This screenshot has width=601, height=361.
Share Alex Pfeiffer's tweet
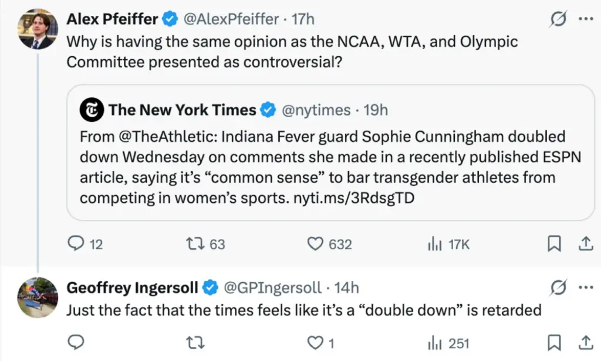(586, 243)
